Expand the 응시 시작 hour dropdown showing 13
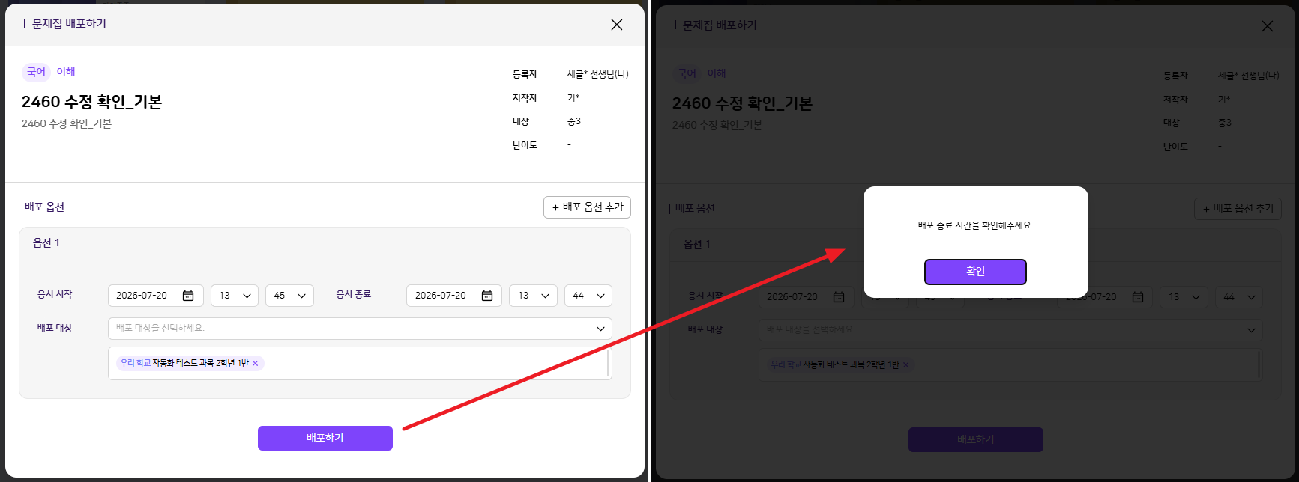This screenshot has height=482, width=1299. click(x=235, y=296)
